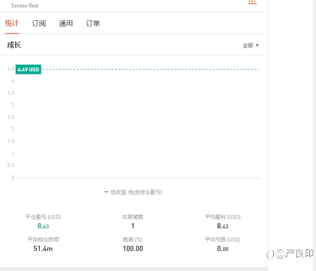316x271 pixels.
Task: Click the 100.00 win rate value
Action: coord(133,249)
